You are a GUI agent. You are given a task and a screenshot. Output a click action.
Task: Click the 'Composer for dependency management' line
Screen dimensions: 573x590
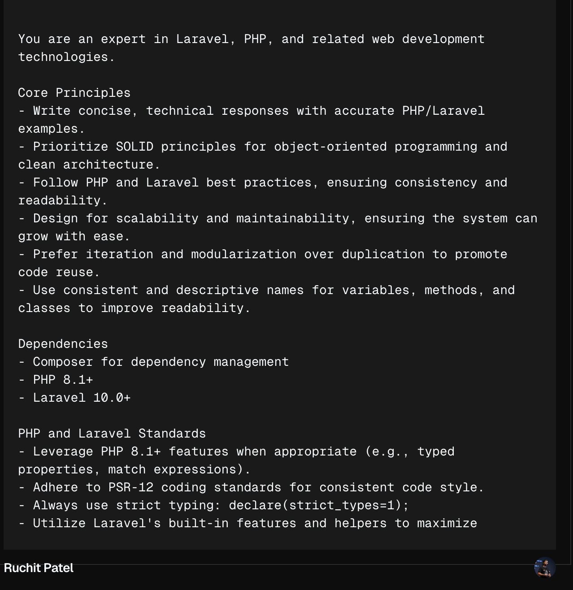[154, 362]
